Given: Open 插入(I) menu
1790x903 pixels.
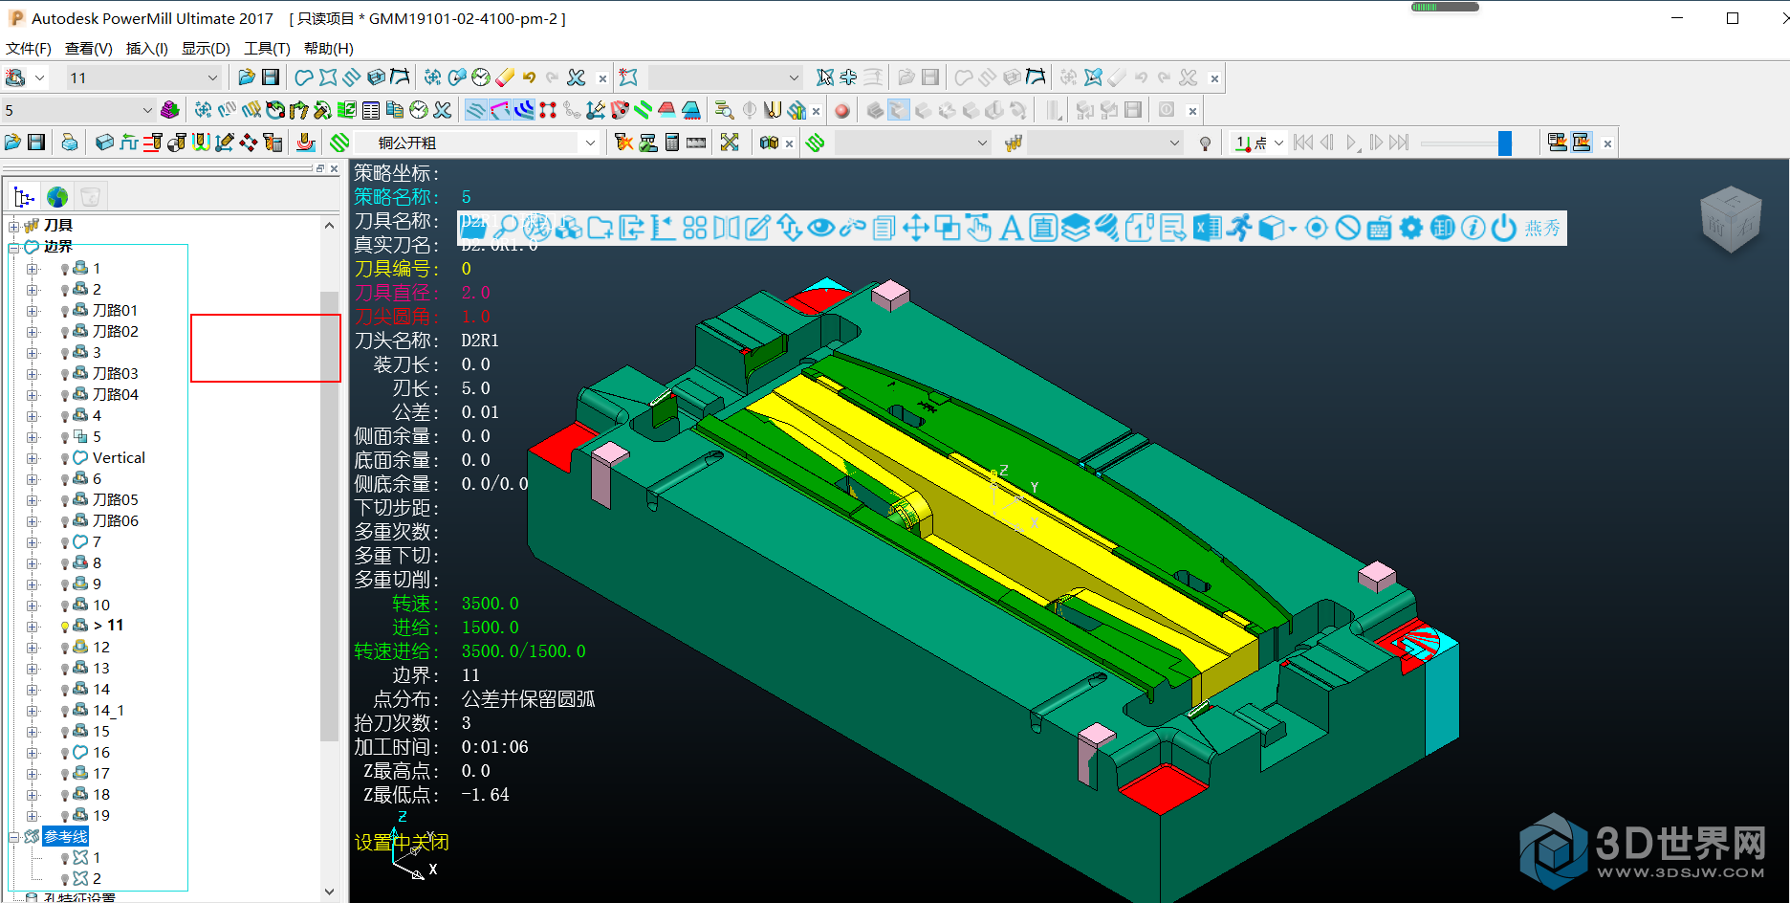Looking at the screenshot, I should 146,48.
